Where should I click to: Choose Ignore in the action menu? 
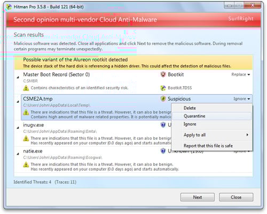pos(212,124)
